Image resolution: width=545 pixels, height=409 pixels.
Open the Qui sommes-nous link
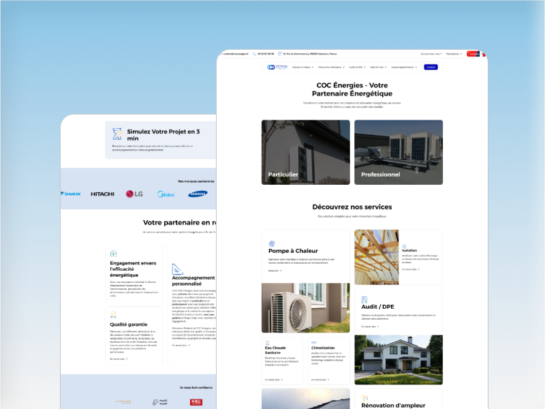(431, 54)
